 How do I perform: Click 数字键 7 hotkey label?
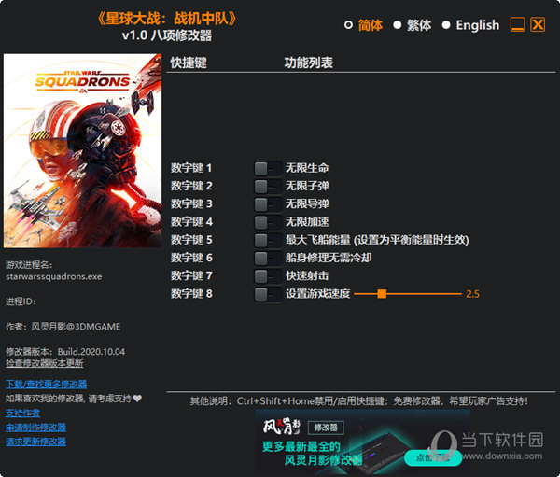click(x=191, y=275)
